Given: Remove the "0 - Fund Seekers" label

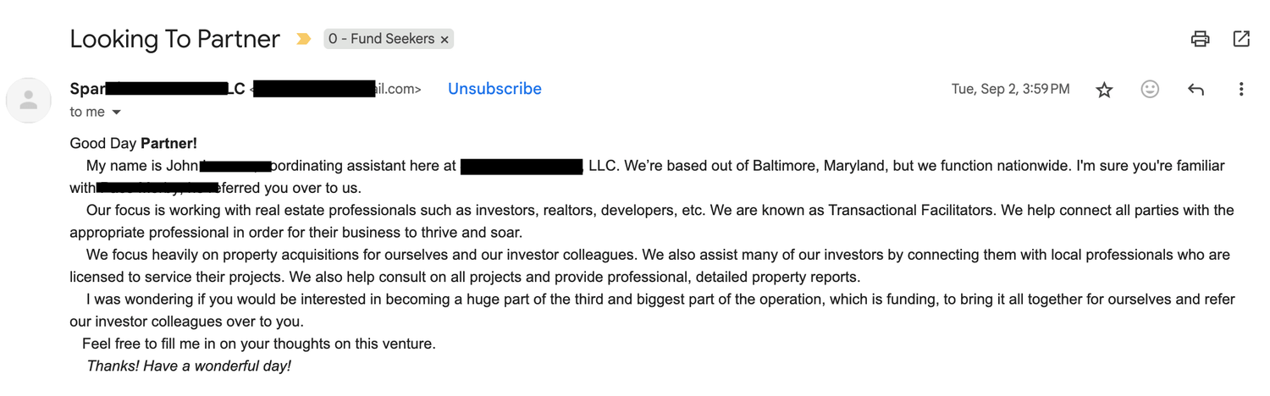Looking at the screenshot, I should point(444,40).
